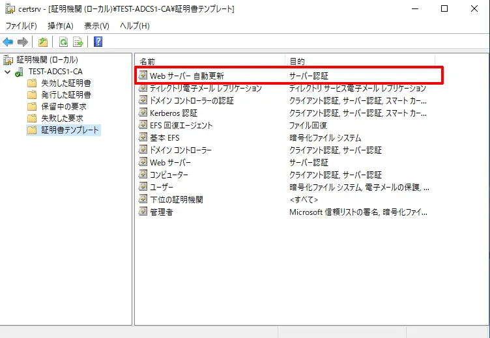The image size is (490, 338).
Task: Click the 保留中の要求 folder icon
Action: [x=32, y=107]
